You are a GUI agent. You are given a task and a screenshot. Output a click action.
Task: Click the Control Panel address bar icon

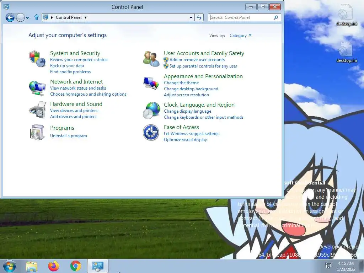pyautogui.click(x=46, y=17)
